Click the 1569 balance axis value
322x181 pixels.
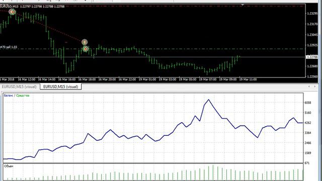[308, 153]
